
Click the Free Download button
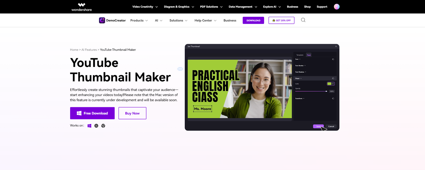coord(92,113)
